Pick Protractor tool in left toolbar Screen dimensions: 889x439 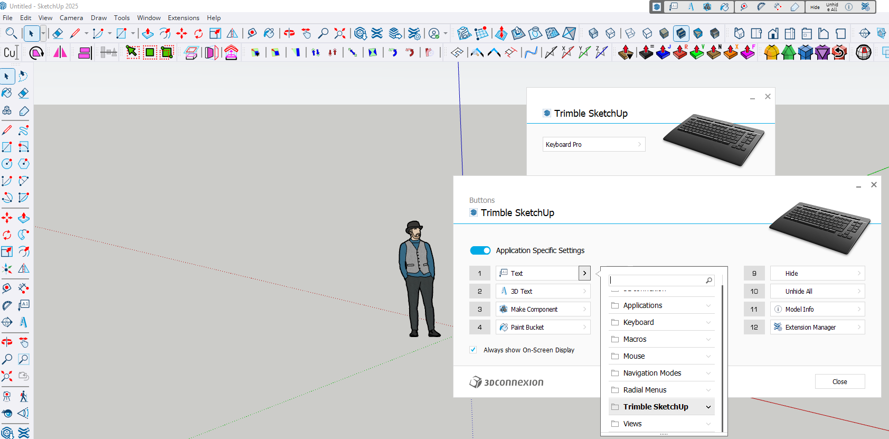point(7,305)
